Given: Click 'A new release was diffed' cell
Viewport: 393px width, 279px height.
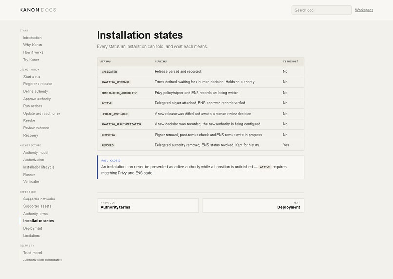Looking at the screenshot, I should click(x=203, y=114).
